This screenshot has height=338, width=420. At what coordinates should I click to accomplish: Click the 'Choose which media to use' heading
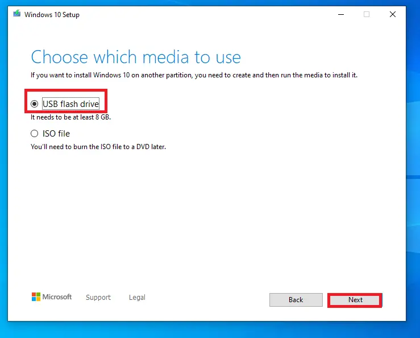[x=136, y=57]
